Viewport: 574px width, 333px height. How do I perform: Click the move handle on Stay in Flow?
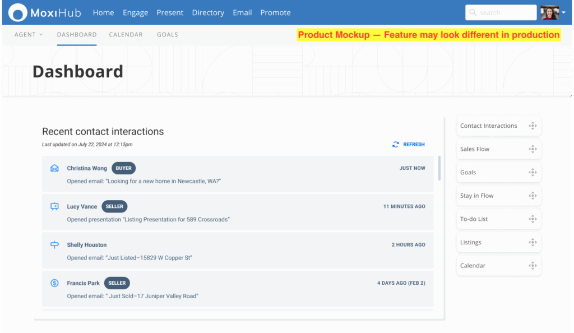pos(533,196)
